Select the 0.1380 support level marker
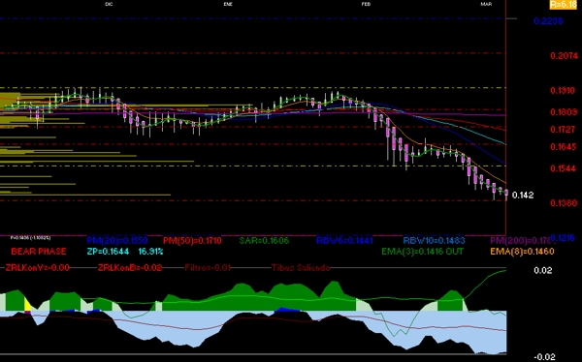This screenshot has height=362, width=582. point(564,203)
